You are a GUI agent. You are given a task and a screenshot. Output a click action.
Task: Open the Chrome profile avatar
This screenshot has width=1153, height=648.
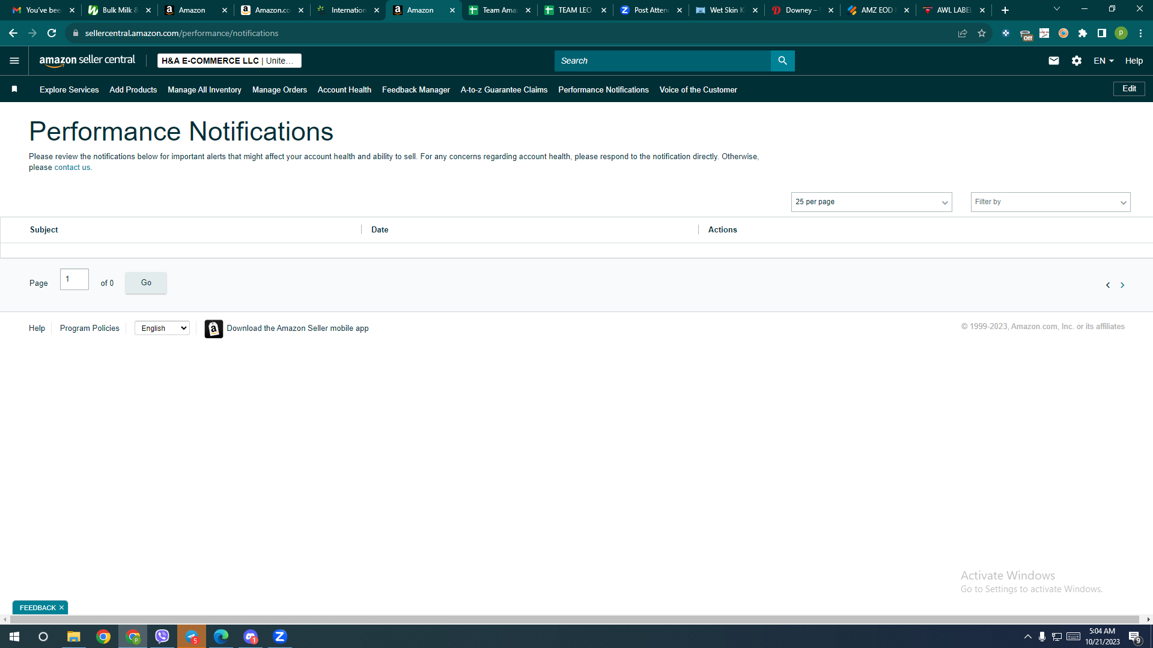(x=1121, y=33)
